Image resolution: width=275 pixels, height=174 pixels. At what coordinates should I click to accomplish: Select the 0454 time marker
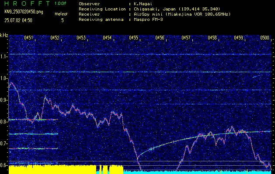click(x=107, y=38)
